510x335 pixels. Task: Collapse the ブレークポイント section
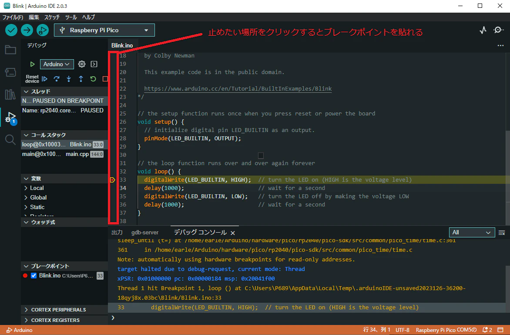pos(64,266)
